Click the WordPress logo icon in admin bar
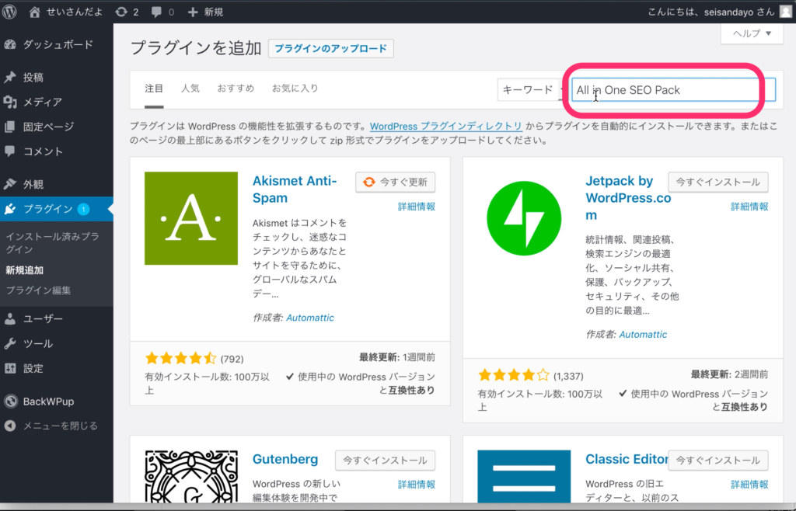796x511 pixels. tap(10, 12)
